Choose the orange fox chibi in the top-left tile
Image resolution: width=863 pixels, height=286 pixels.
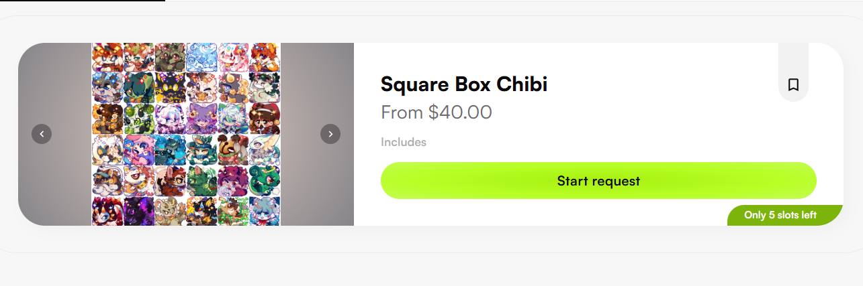click(x=107, y=57)
